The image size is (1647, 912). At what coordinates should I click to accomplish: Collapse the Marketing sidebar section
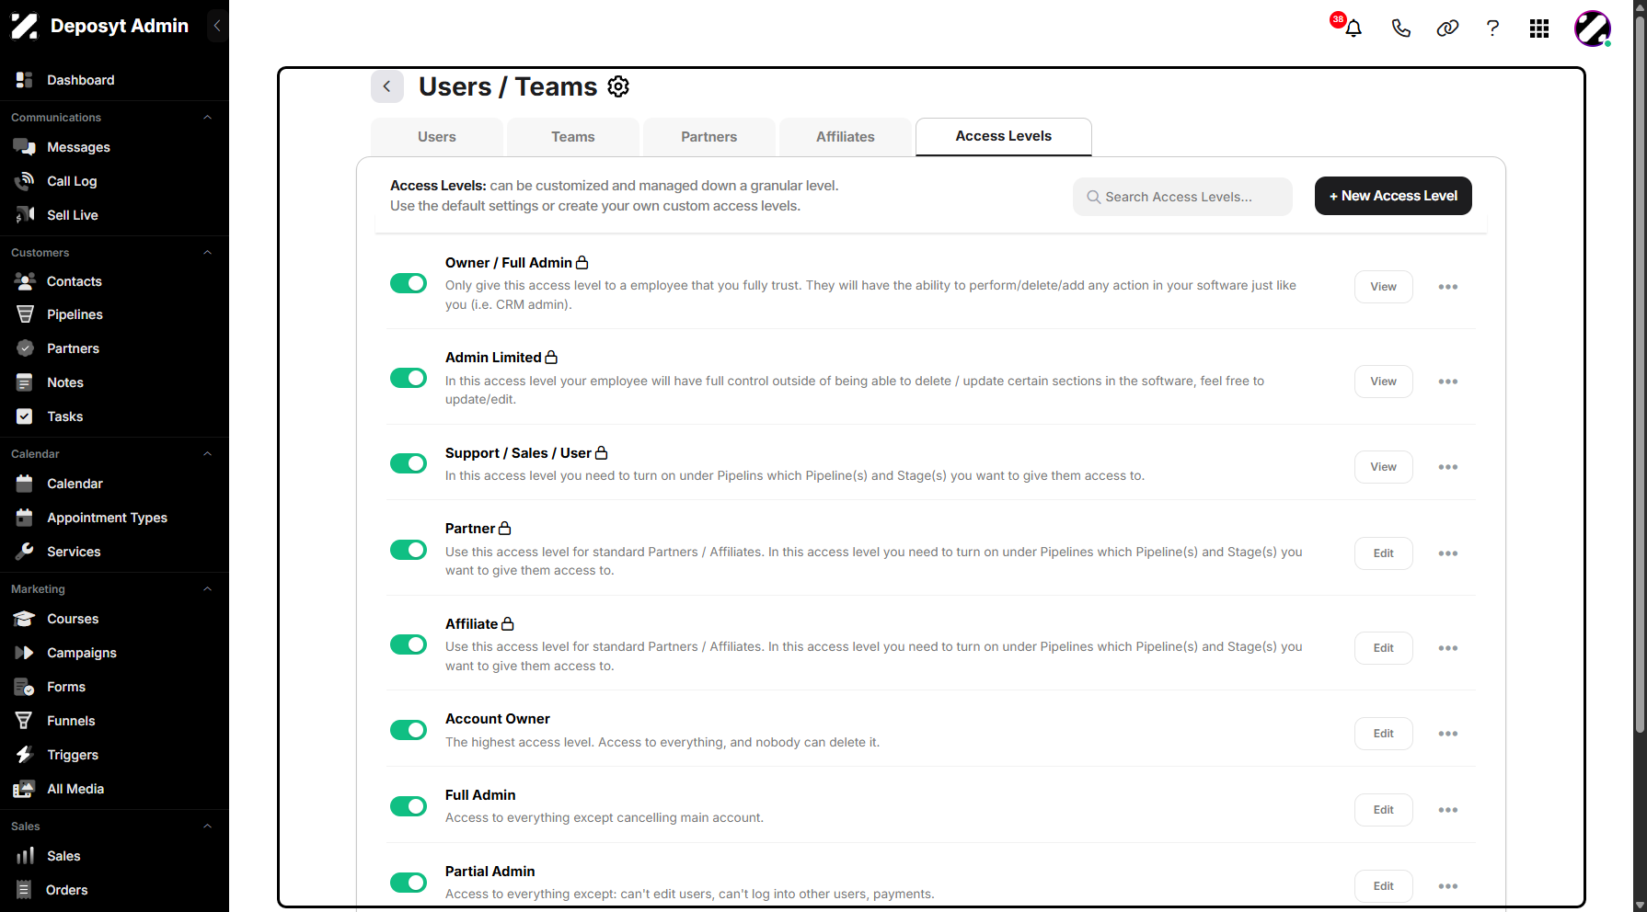tap(207, 589)
